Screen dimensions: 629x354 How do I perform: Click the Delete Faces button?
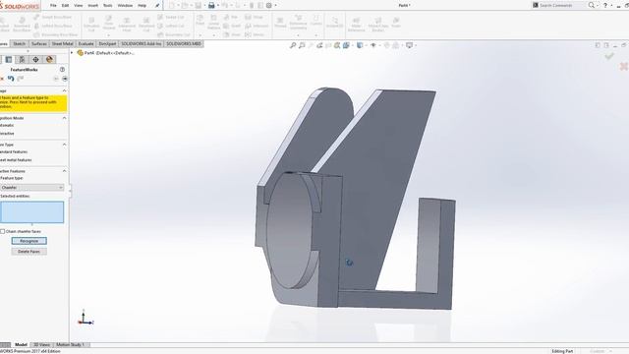click(x=29, y=252)
